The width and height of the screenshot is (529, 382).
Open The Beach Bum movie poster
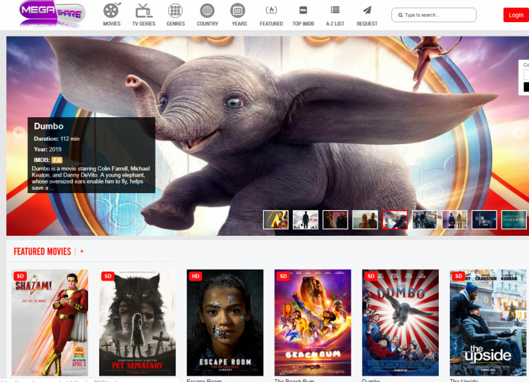[313, 323]
